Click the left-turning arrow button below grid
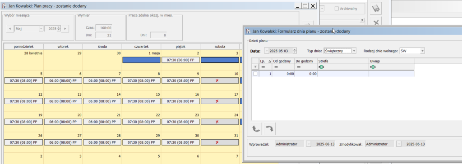The height and width of the screenshot is (164, 462). click(256, 129)
